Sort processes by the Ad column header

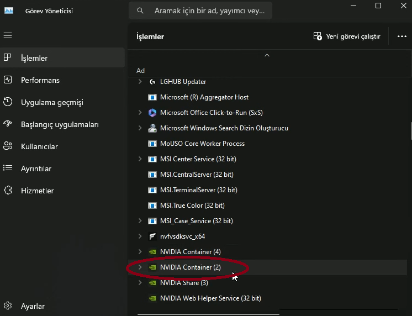(x=141, y=71)
